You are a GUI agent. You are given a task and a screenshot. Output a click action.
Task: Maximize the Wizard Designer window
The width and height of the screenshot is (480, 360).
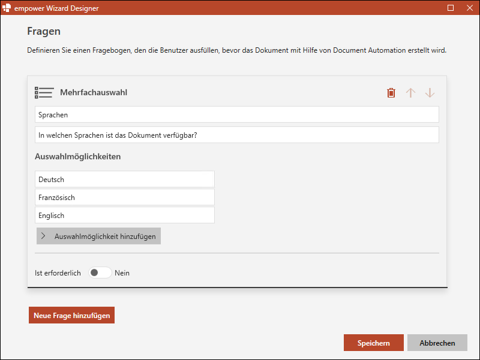point(451,8)
